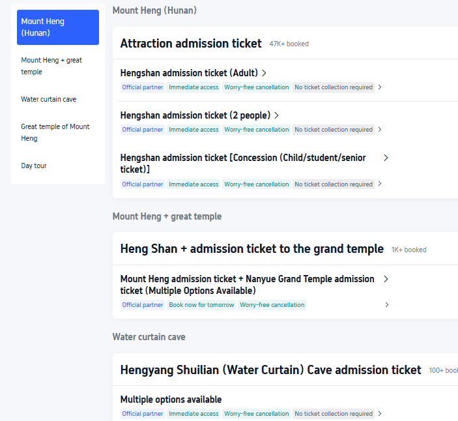Expand tag details arrow for Concession ticket
This screenshot has width=458, height=421.
(x=380, y=184)
